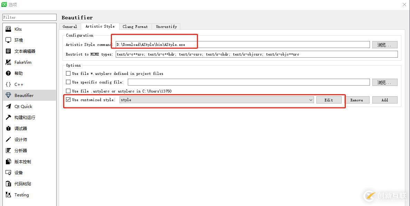410x206 pixels.
Task: Select the C++ braces icon
Action: coord(8,84)
